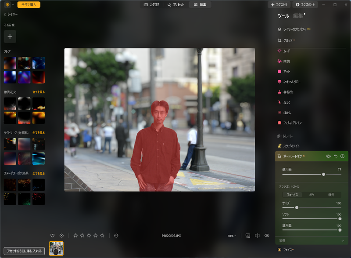Screen dimensions: 351x258
Task: Click the ブラシコントロール label
Action: (289, 186)
